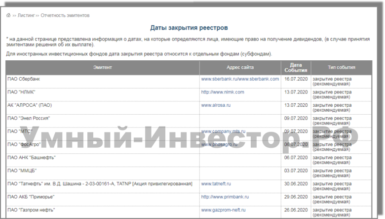Click the date 06.07.2020 in Башнефть row

point(296,158)
